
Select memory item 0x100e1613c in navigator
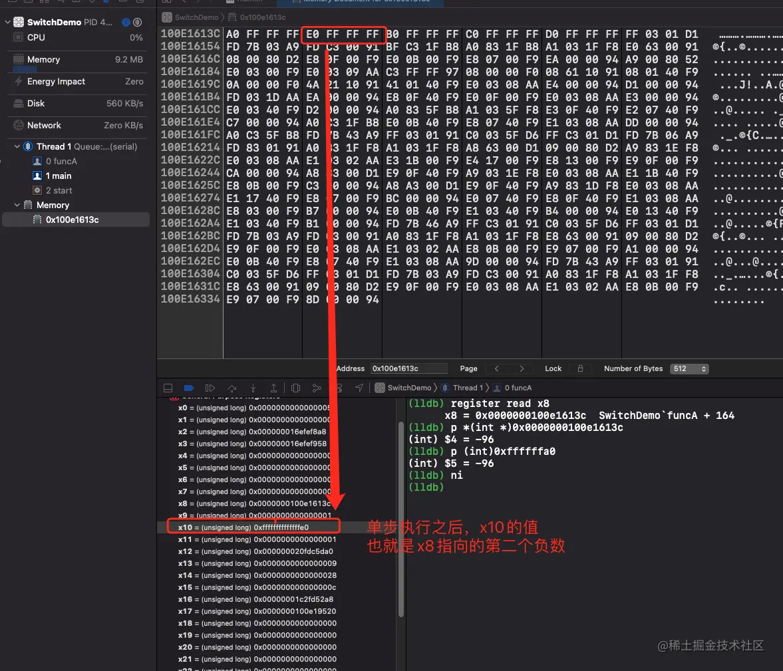click(x=76, y=219)
